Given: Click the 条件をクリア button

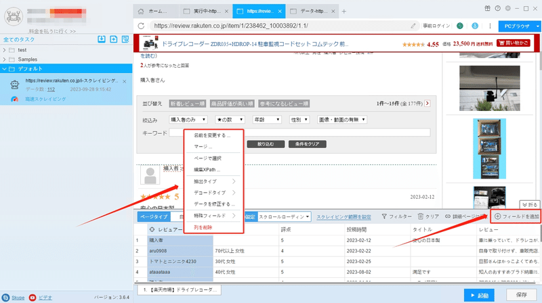Looking at the screenshot, I should [308, 144].
